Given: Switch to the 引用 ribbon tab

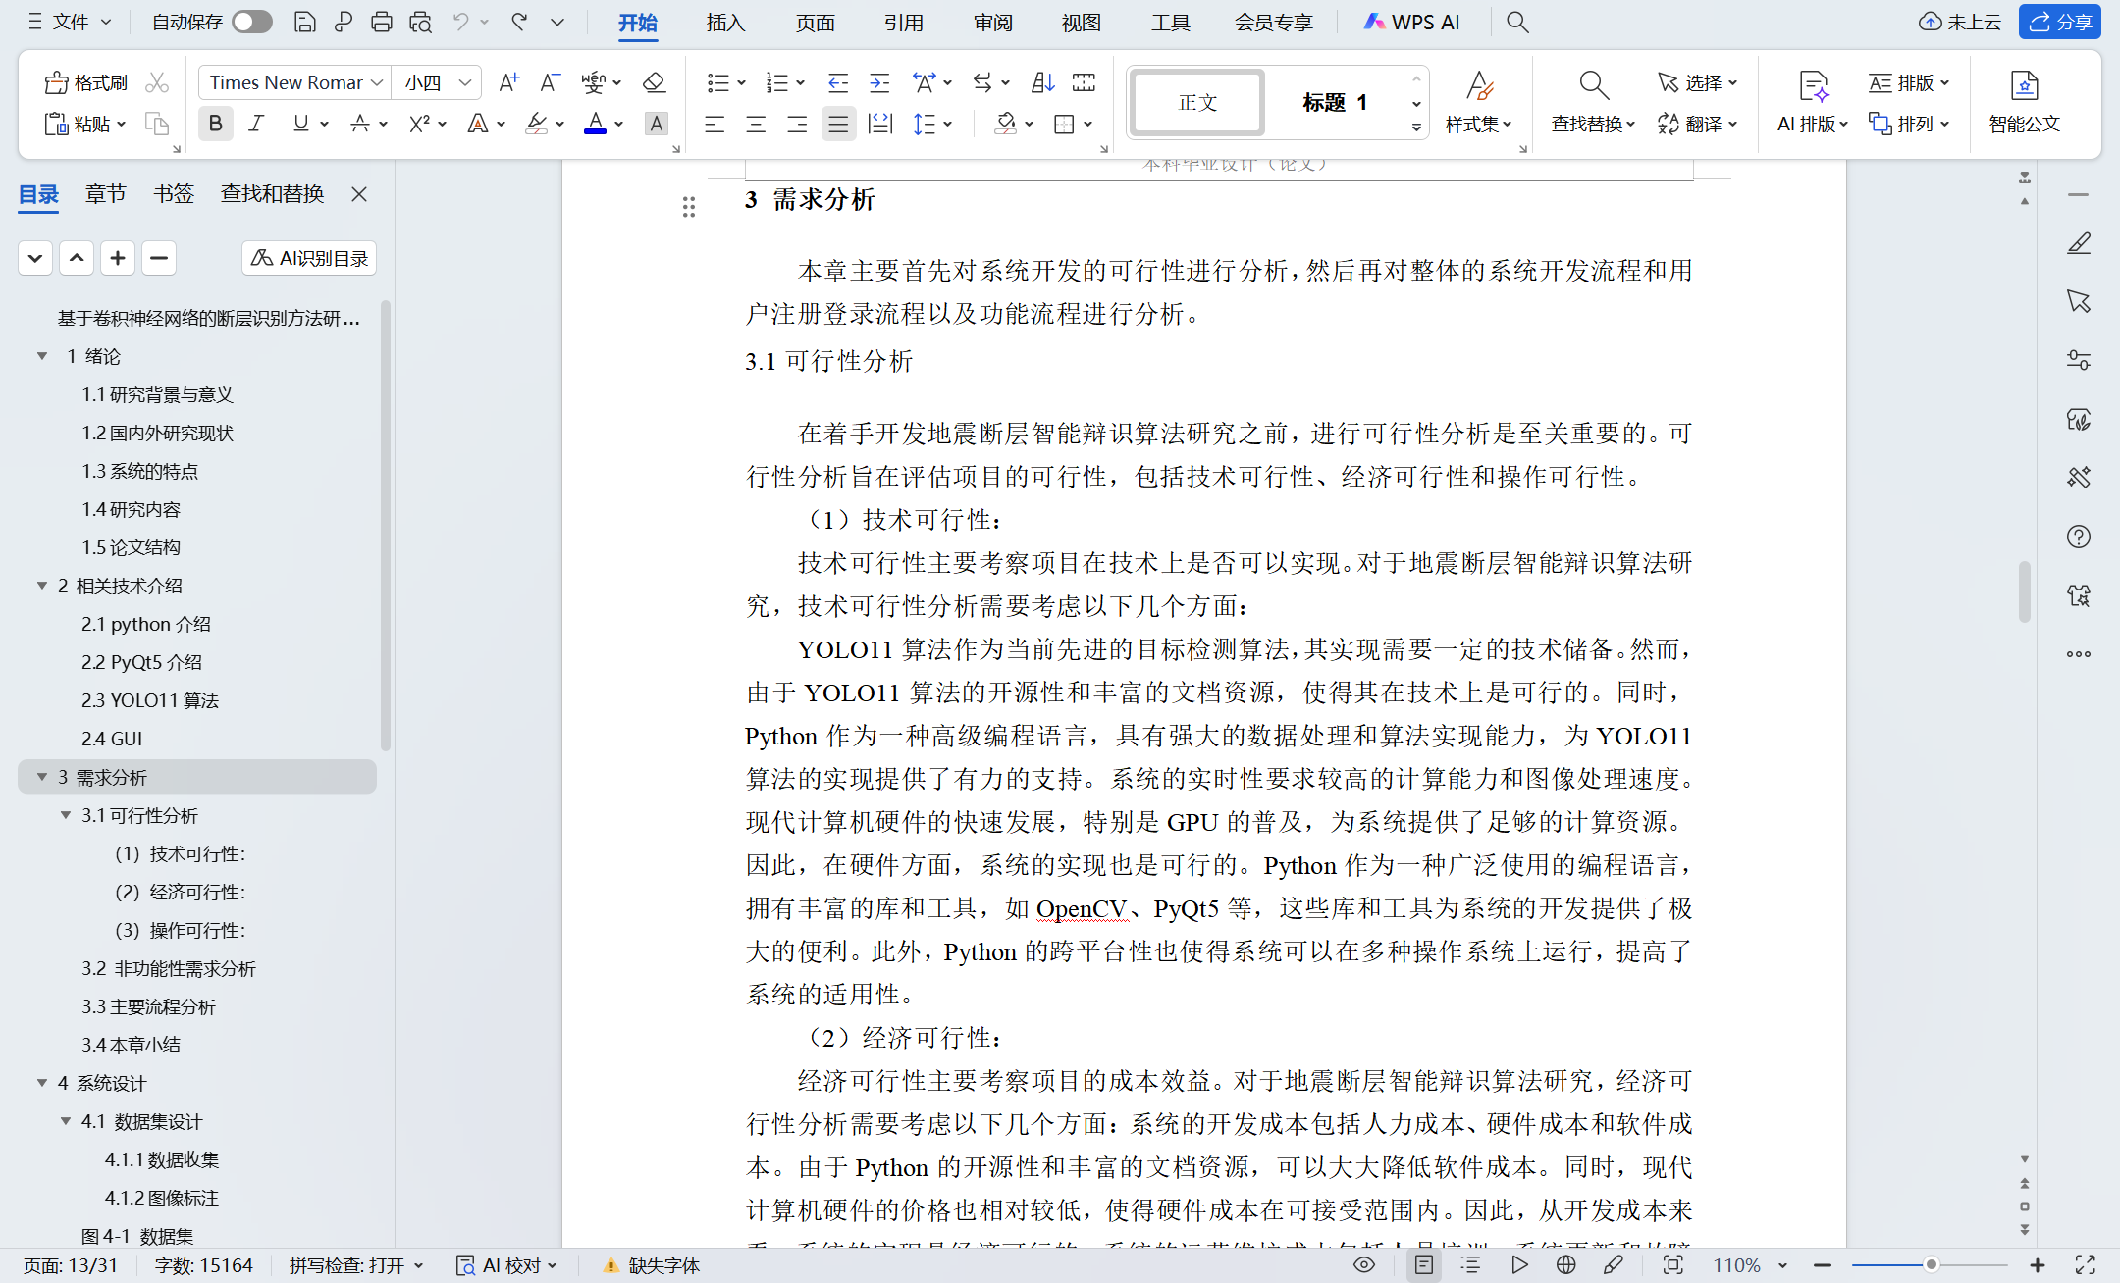Looking at the screenshot, I should [903, 22].
